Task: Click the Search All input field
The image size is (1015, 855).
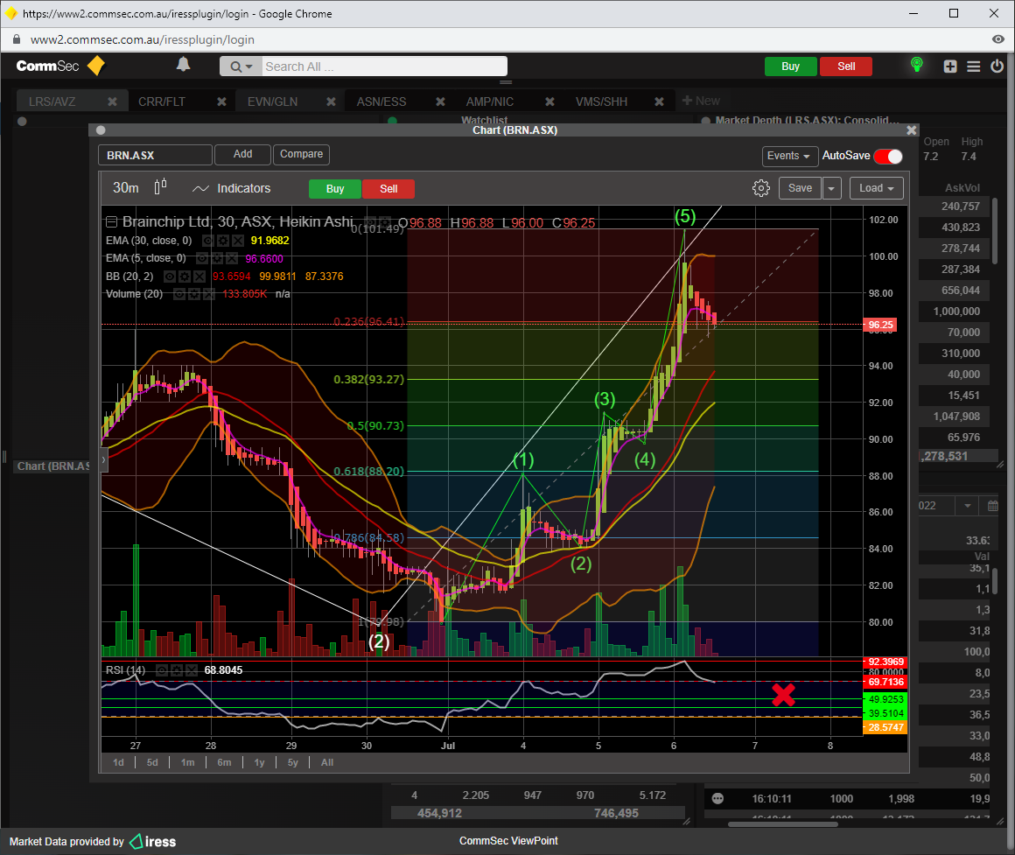Action: click(384, 67)
